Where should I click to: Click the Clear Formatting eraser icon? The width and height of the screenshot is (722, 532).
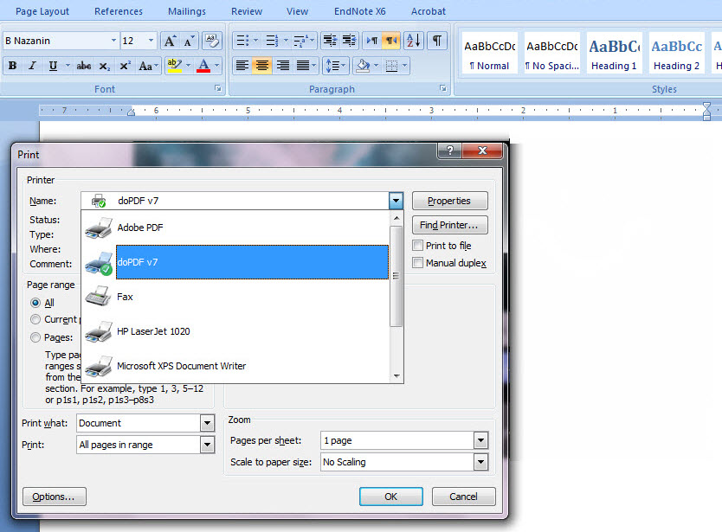click(x=211, y=41)
